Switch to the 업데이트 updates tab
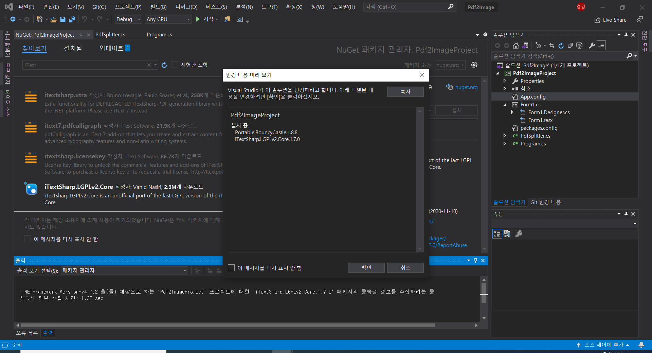This screenshot has height=353, width=652. tap(115, 48)
